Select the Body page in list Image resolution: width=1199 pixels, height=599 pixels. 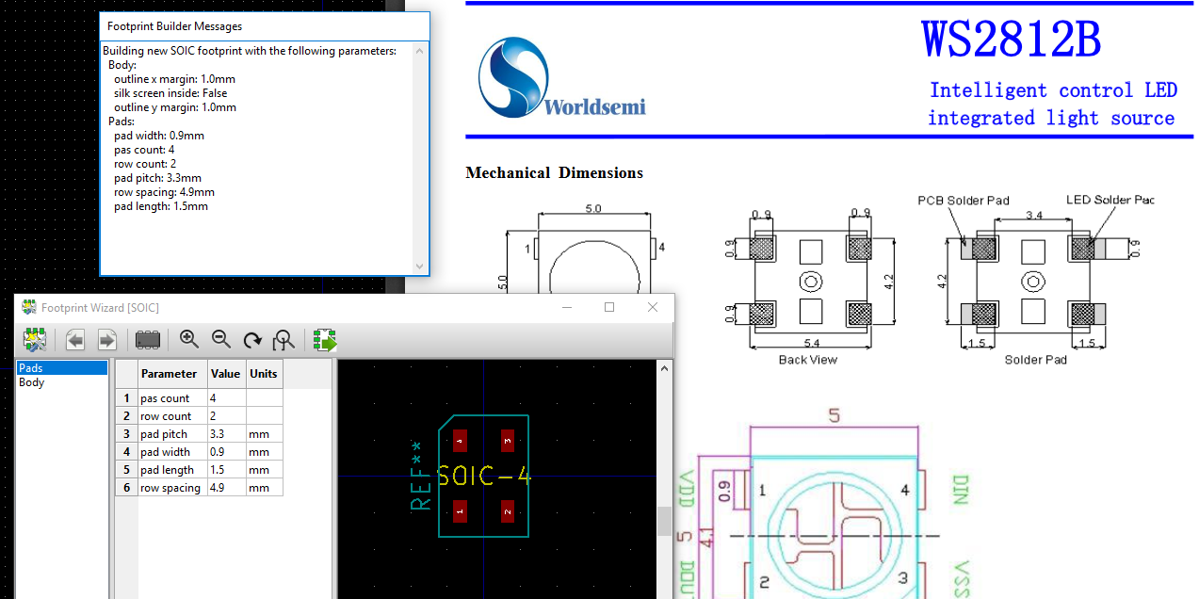pyautogui.click(x=63, y=382)
